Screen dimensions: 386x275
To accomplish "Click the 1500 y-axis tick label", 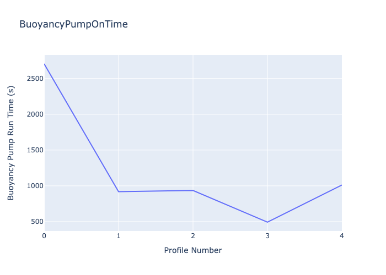I will click(35, 150).
